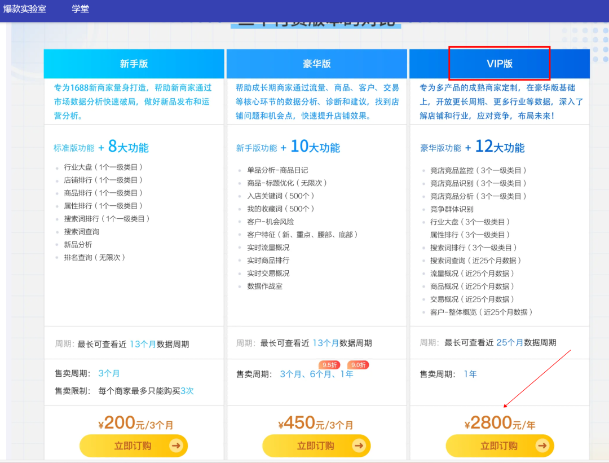Choose 1年 selling period in 豪华版
Image resolution: width=609 pixels, height=463 pixels.
pos(346,374)
